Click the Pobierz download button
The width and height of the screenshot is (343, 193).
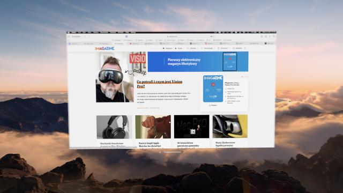pos(213,105)
